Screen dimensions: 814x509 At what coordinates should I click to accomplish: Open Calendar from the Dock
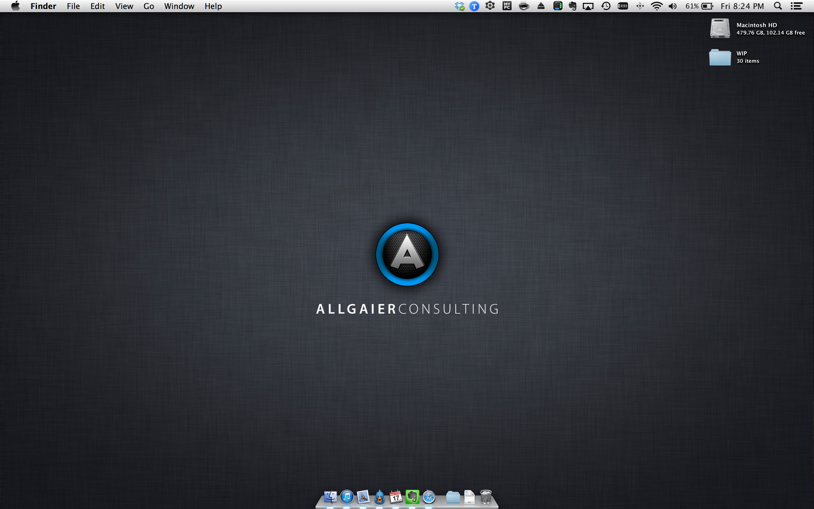pos(396,497)
